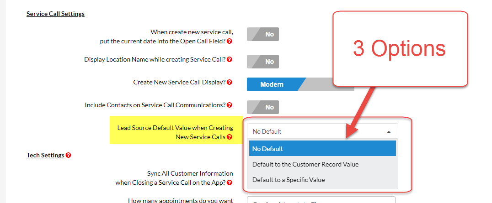Select the No Default option

[x=322, y=149]
